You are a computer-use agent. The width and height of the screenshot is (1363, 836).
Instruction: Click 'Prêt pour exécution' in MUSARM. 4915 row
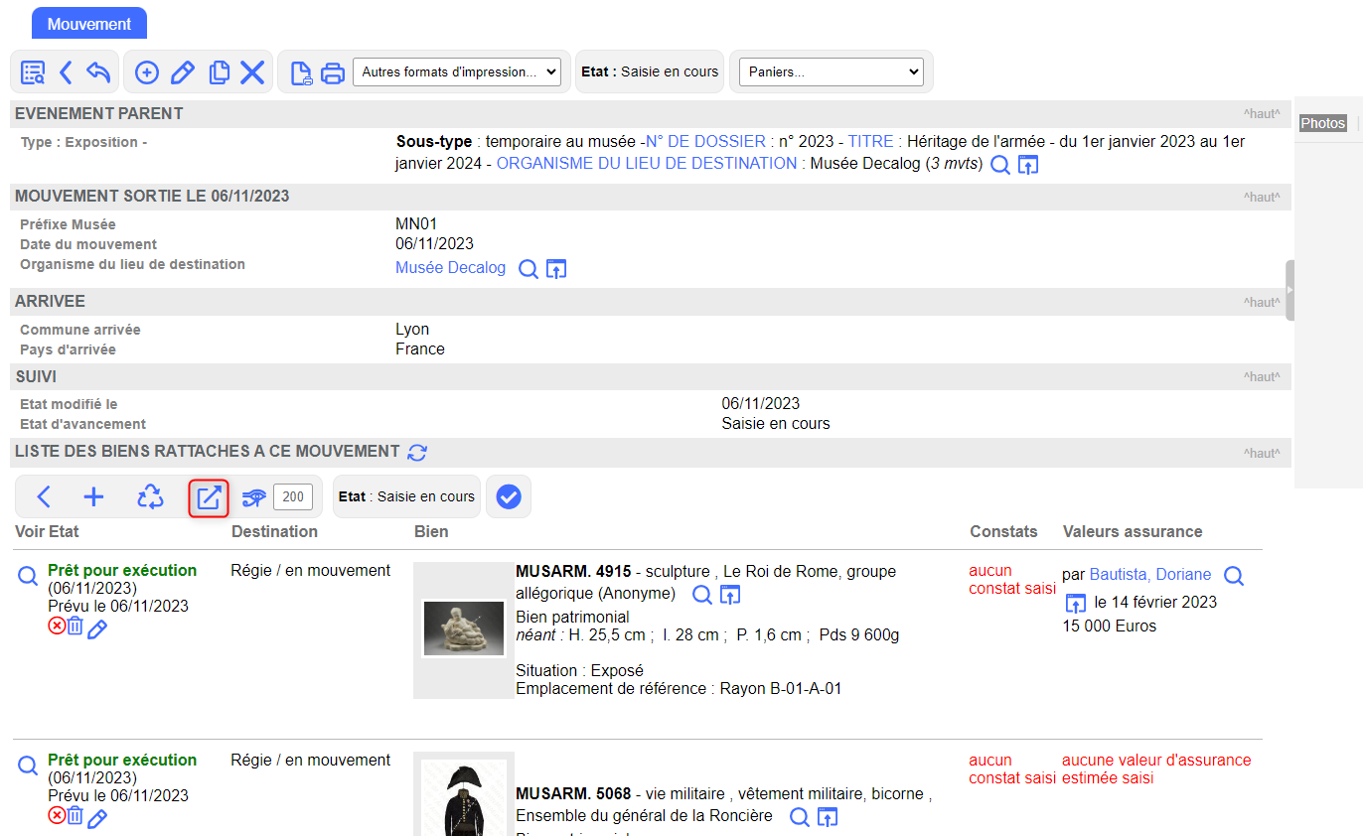tap(122, 571)
